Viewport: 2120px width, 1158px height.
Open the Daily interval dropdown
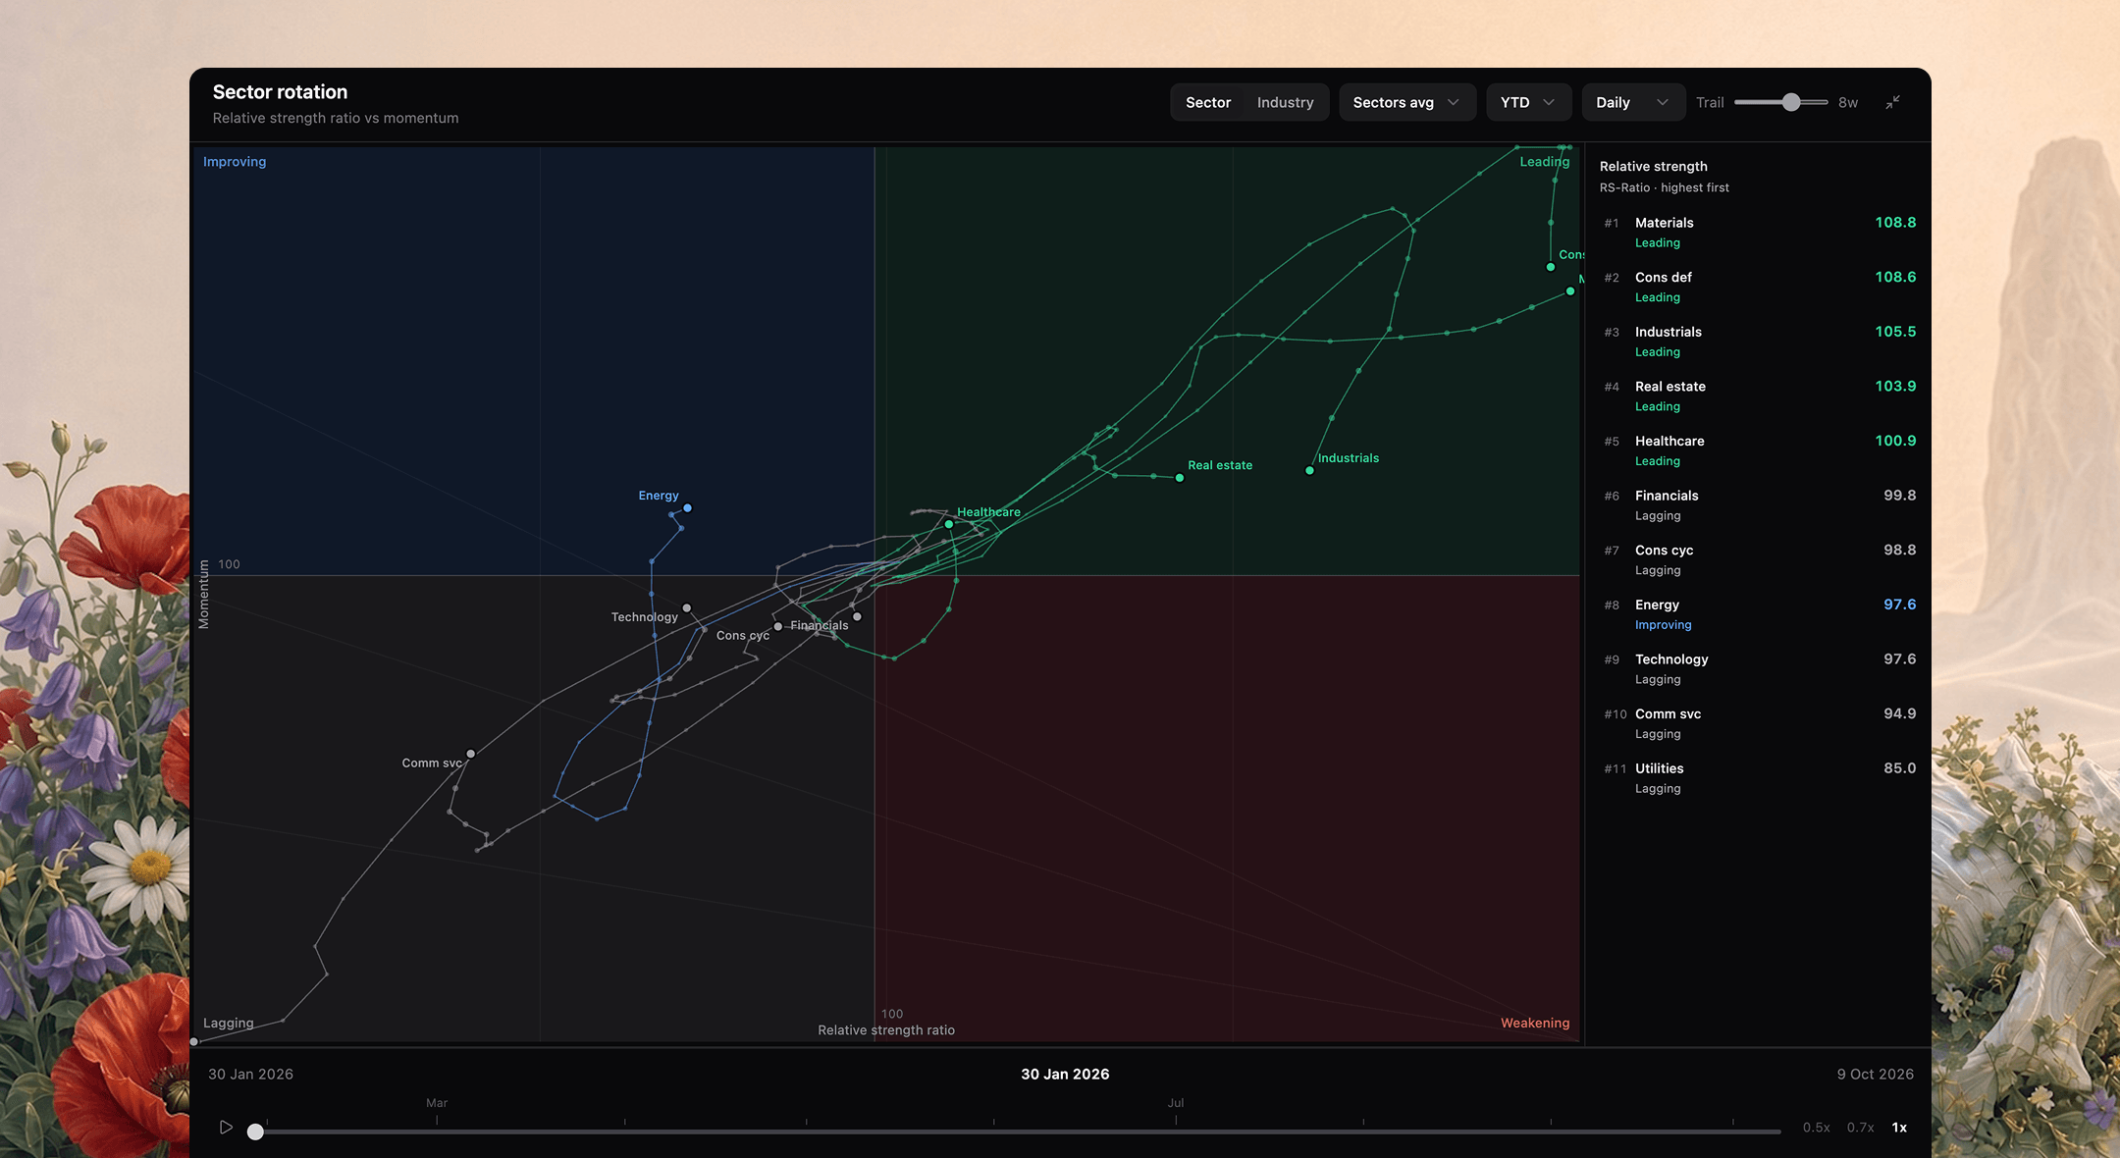click(1633, 102)
